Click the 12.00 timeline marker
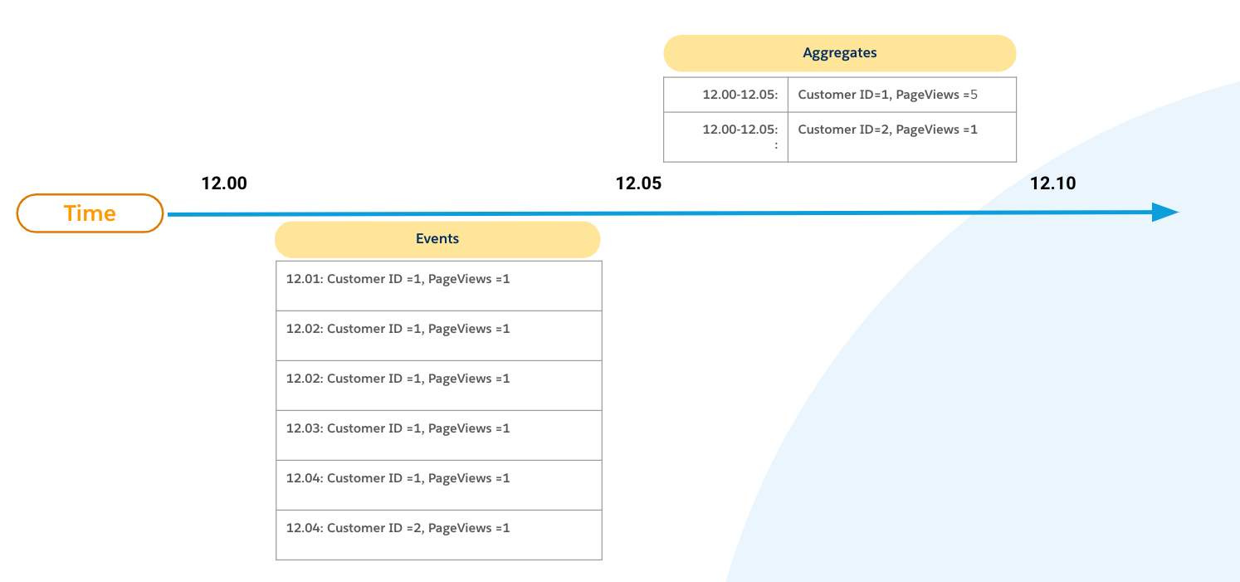This screenshot has width=1240, height=582. point(224,184)
